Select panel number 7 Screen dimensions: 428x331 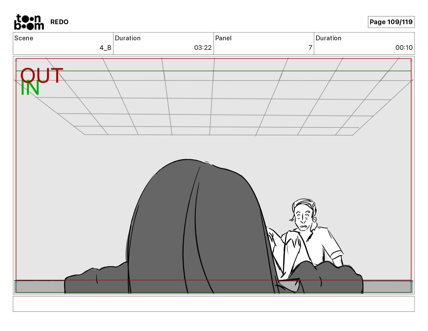coord(310,48)
